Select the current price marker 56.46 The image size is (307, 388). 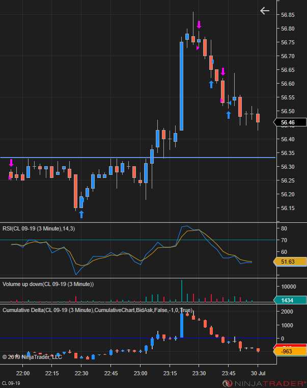pyautogui.click(x=290, y=122)
